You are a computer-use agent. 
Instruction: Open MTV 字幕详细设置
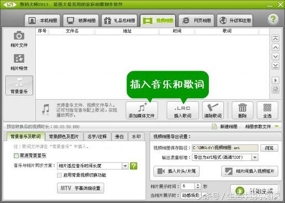pyautogui.click(x=80, y=188)
